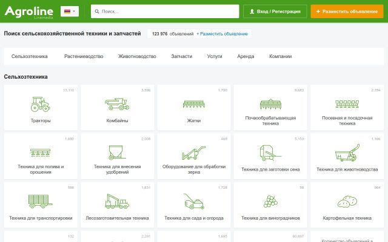Click the grain processing auger icon
This screenshot has height=242, width=388.
click(194, 152)
